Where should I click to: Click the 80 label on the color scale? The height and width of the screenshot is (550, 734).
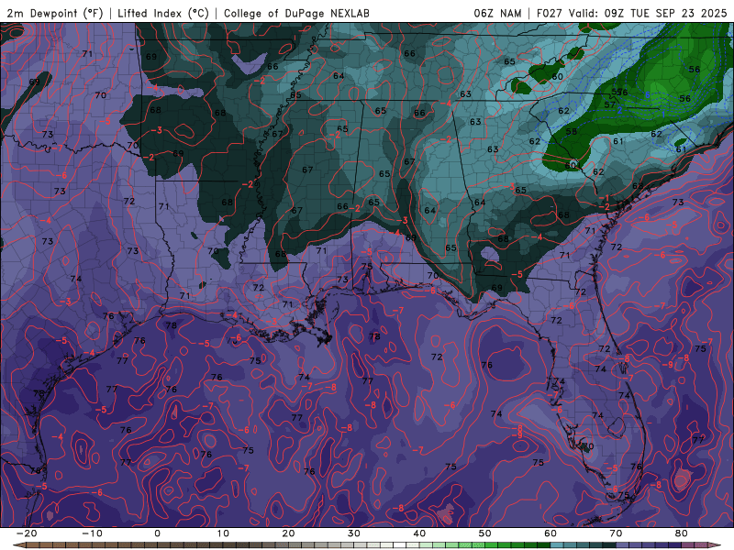[x=682, y=533]
